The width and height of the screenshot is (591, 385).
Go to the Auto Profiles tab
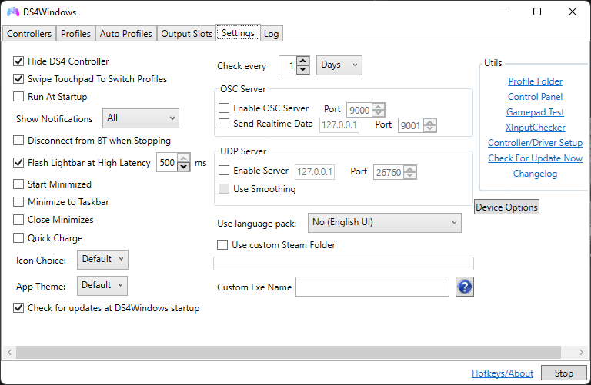[126, 34]
